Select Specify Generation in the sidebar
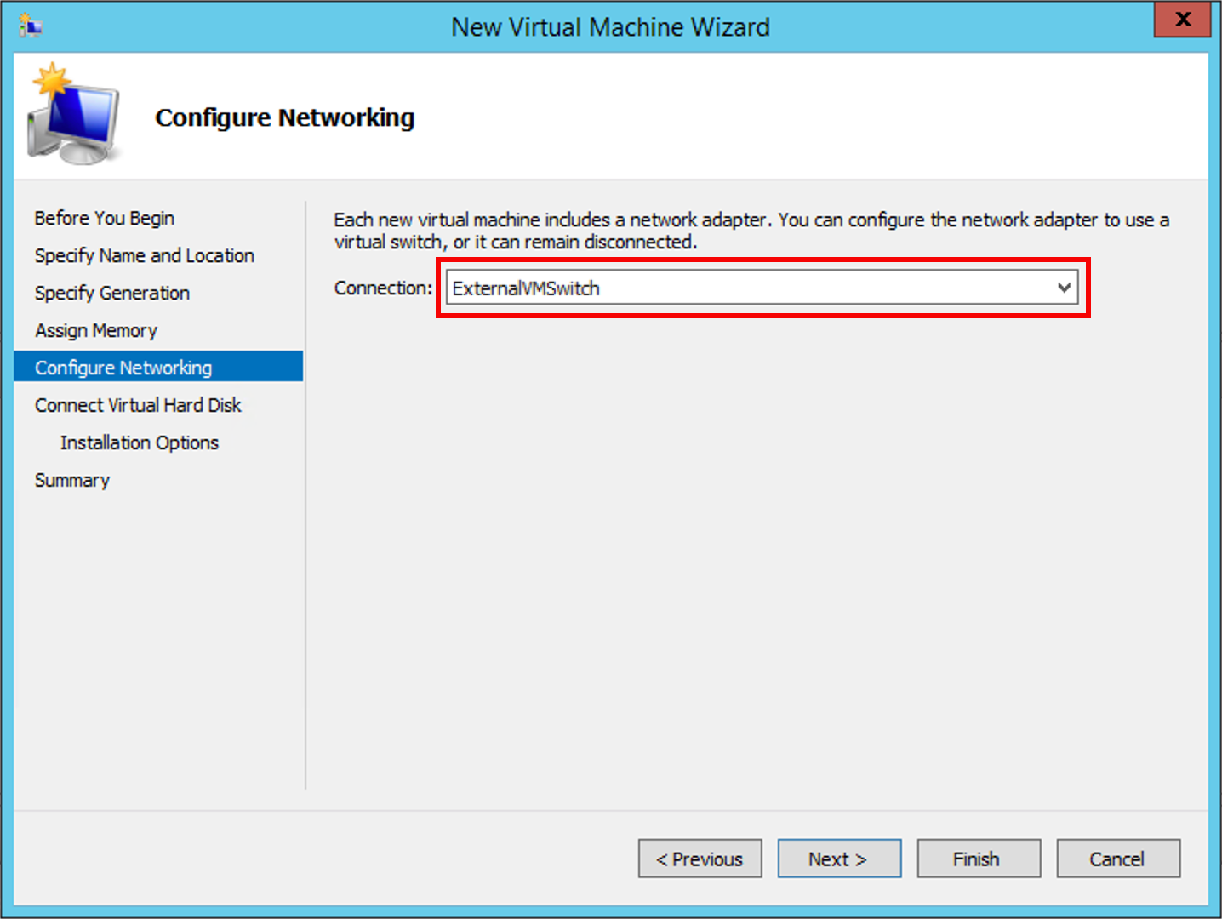1222x919 pixels. pos(112,293)
